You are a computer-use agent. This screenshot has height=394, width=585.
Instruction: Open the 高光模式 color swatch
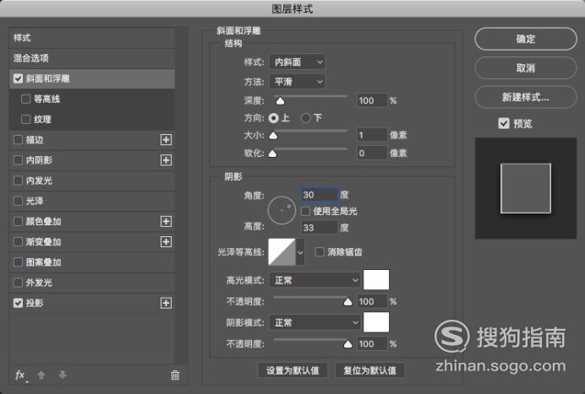click(x=376, y=279)
